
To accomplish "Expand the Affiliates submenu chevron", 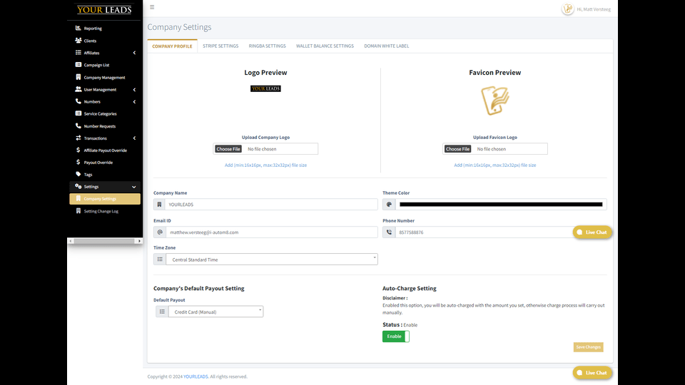I will [134, 53].
